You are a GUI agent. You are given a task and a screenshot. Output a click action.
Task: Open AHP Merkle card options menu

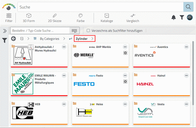pos(125,47)
